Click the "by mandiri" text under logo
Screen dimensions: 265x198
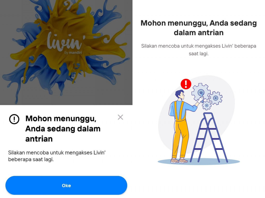point(73,53)
